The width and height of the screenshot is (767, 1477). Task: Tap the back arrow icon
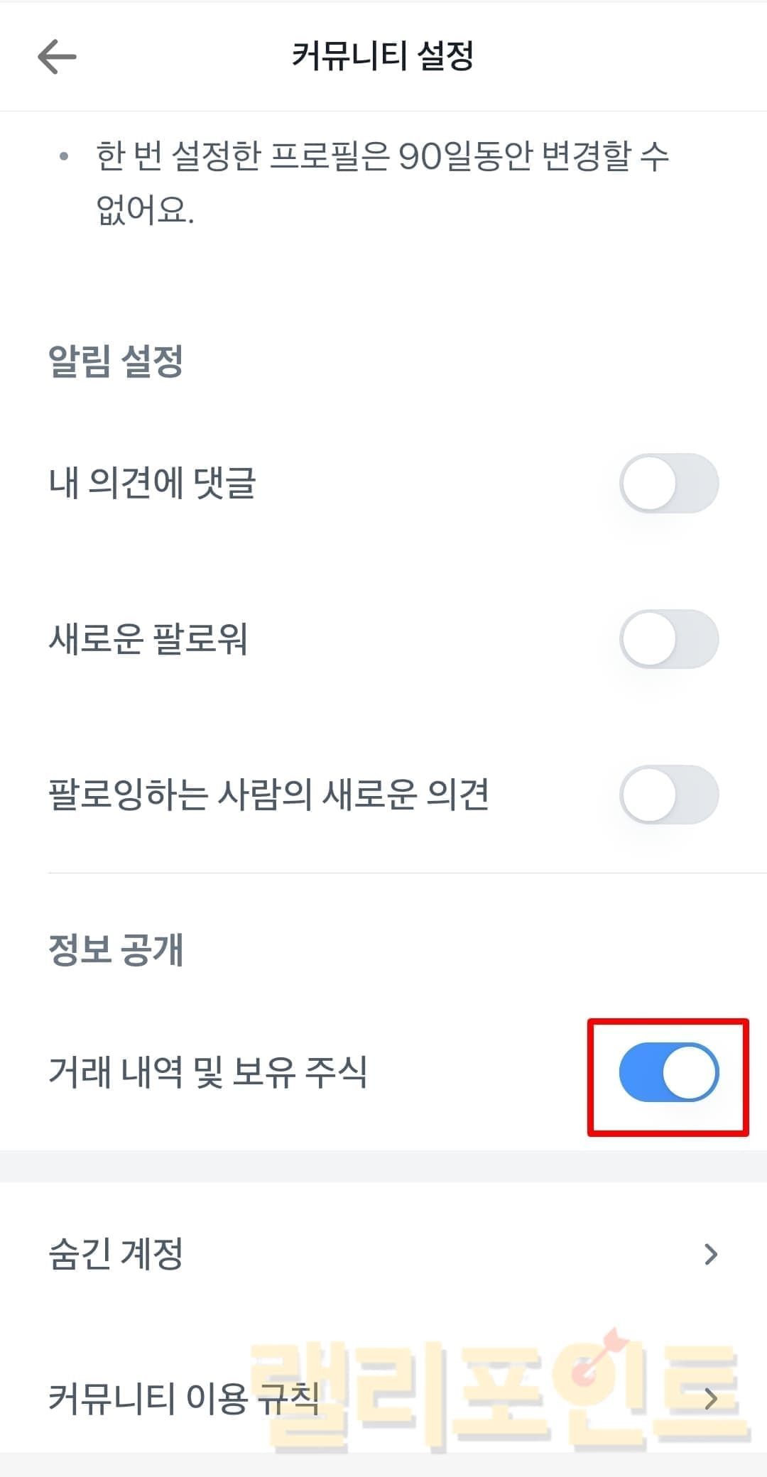pos(57,56)
